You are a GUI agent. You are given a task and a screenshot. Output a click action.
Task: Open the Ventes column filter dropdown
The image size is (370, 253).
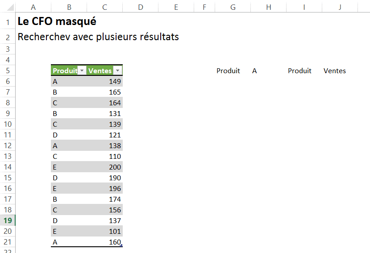coord(117,71)
